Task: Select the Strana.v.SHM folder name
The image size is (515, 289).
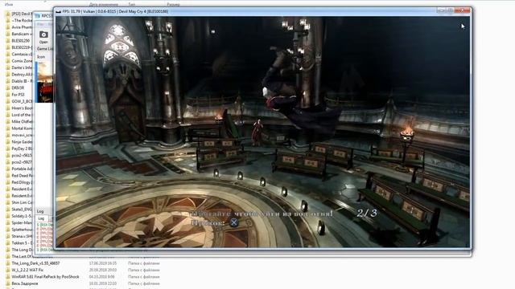Action: pyautogui.click(x=22, y=236)
